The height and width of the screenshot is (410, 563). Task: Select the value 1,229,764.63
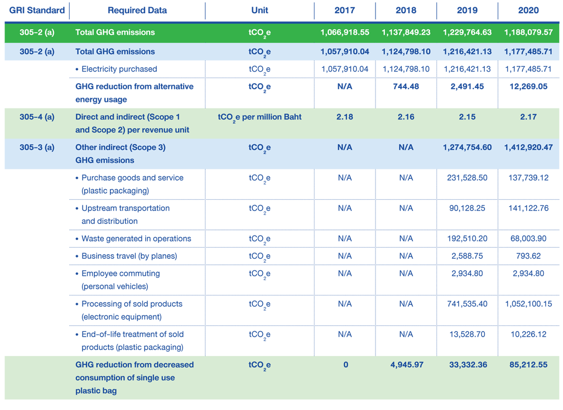pyautogui.click(x=467, y=32)
